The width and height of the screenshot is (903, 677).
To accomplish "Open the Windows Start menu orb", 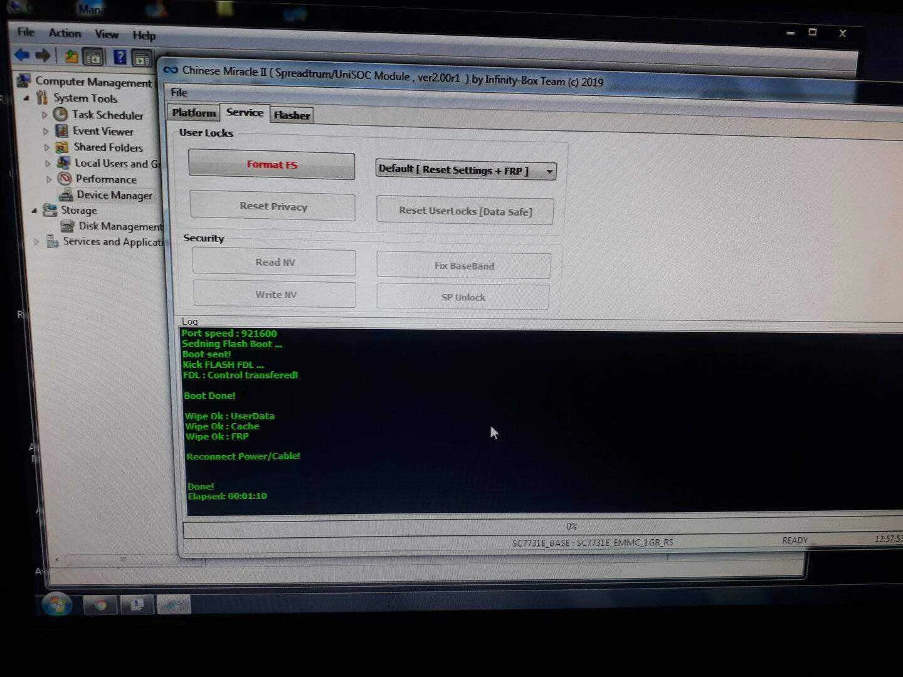I will [56, 604].
